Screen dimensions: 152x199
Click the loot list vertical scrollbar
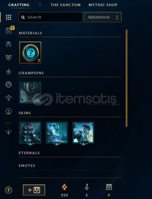(x=126, y=78)
